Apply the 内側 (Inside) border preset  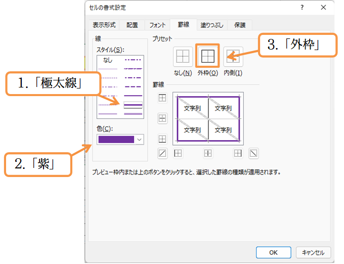tap(233, 57)
